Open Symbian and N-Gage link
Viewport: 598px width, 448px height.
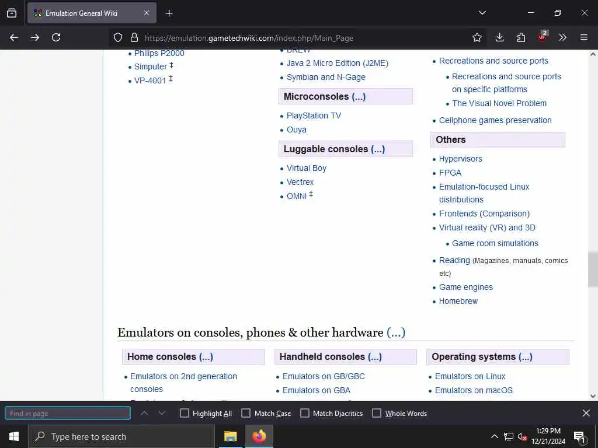click(326, 78)
